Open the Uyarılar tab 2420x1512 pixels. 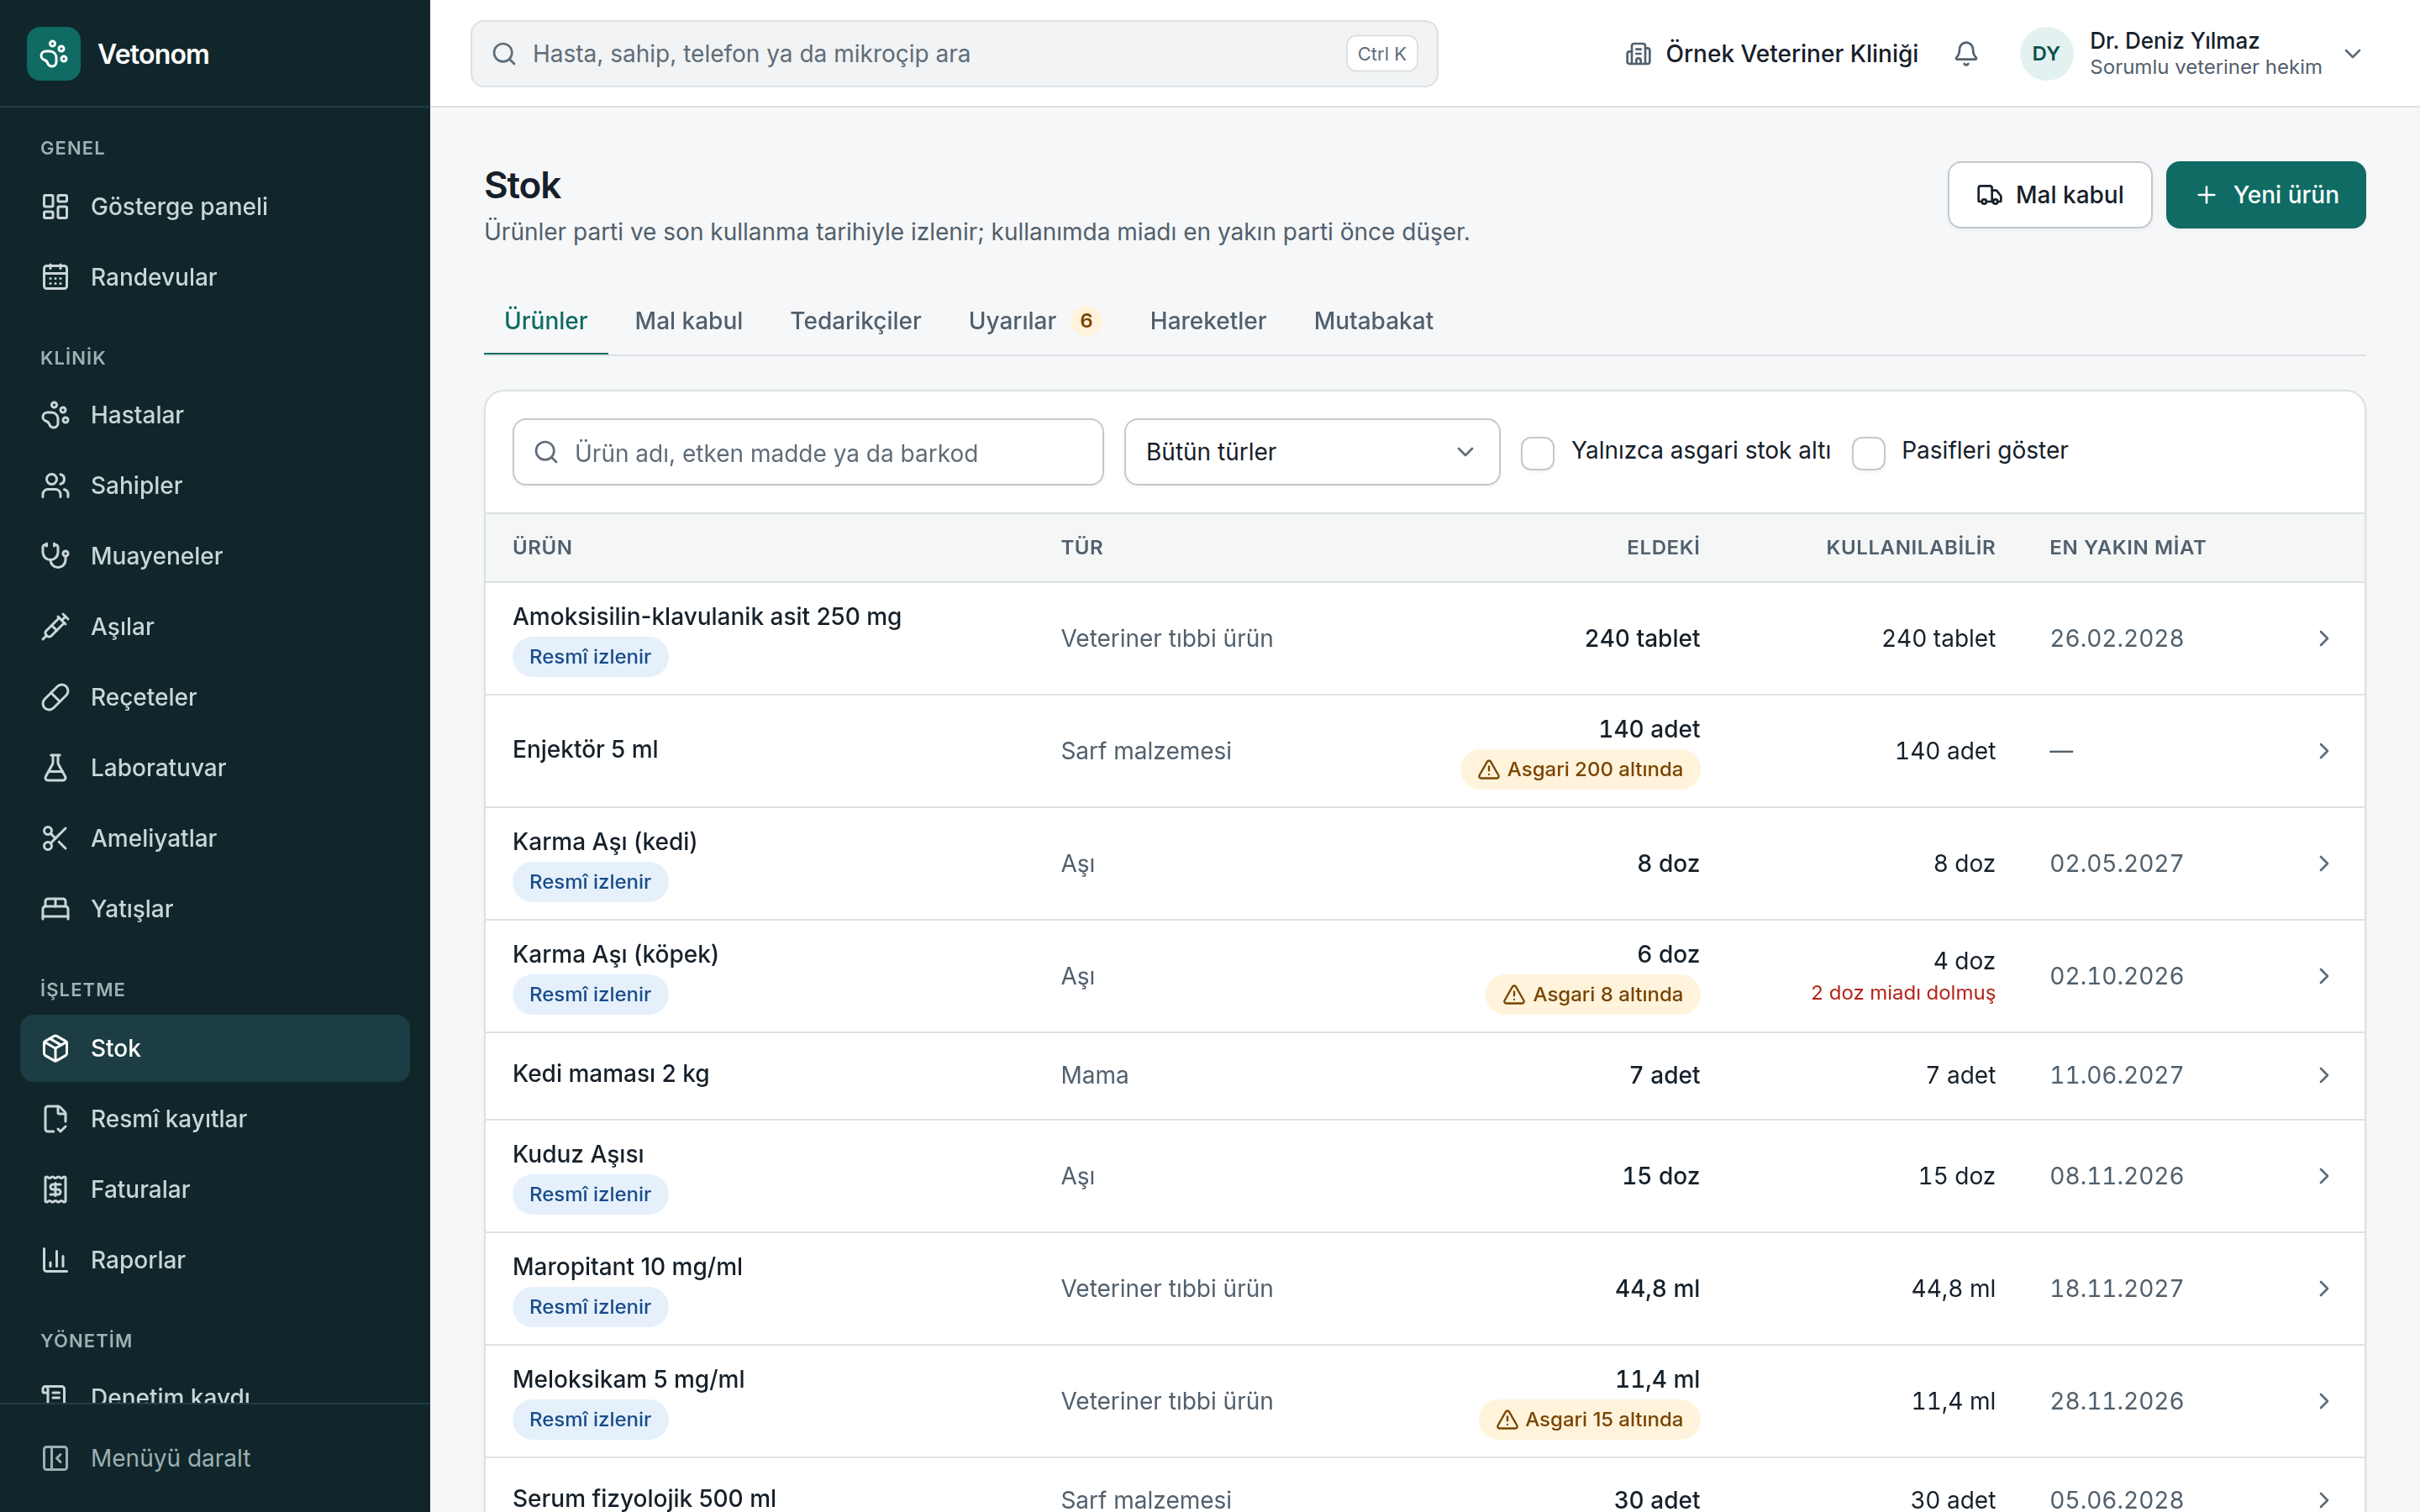[1034, 321]
